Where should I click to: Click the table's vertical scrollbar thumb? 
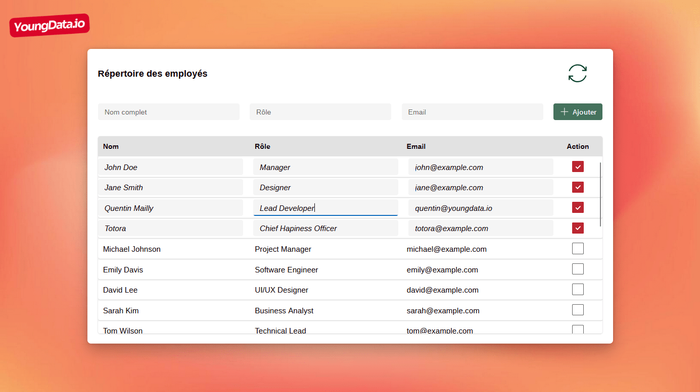(x=600, y=194)
